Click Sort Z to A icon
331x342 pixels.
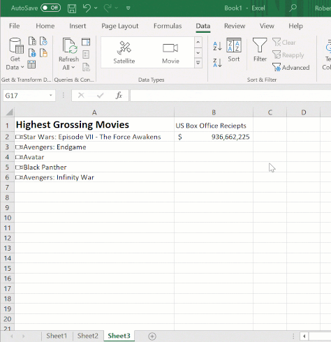217,63
